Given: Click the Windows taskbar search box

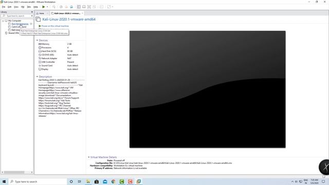Looking at the screenshot, I should click(38, 181).
